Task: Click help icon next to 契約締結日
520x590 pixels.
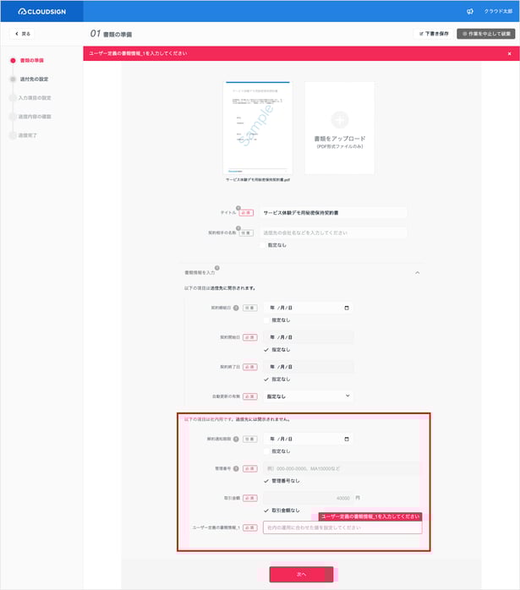Action: coord(236,308)
